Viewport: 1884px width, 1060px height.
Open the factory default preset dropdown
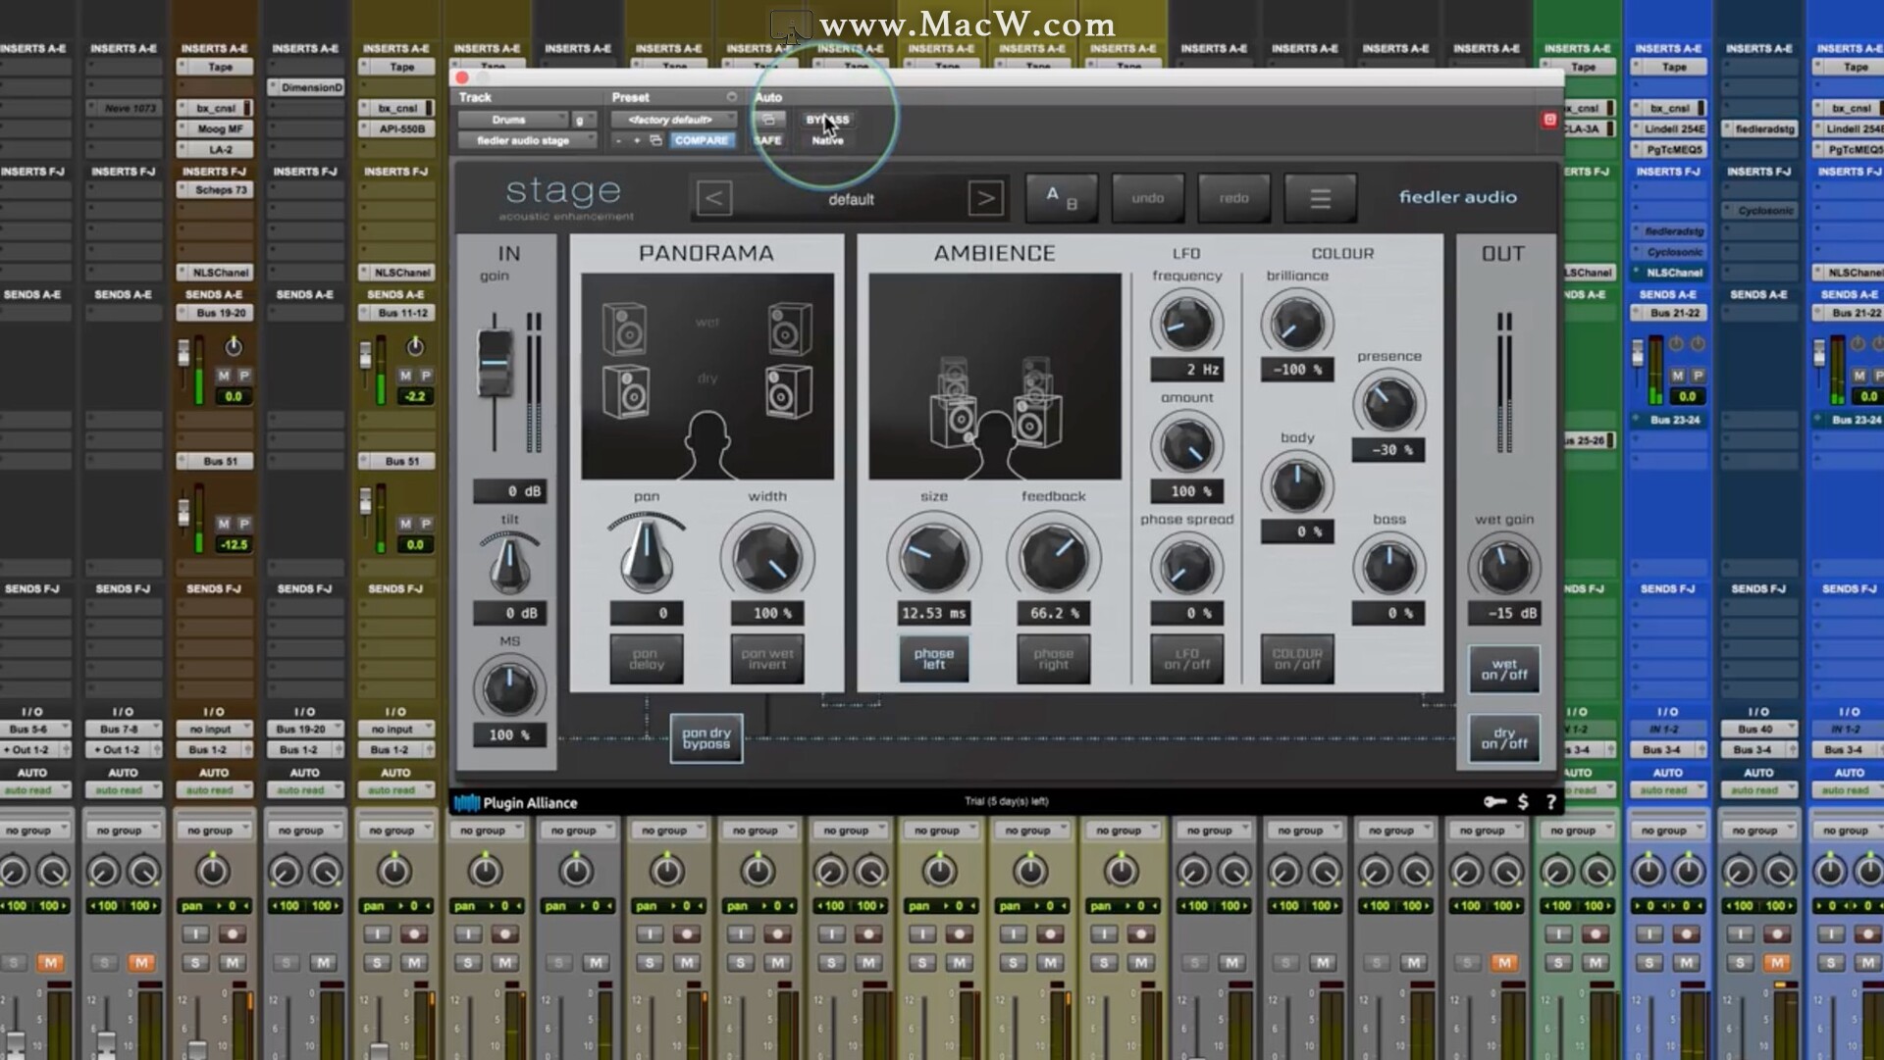(x=675, y=118)
